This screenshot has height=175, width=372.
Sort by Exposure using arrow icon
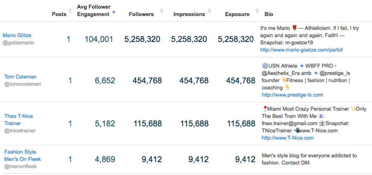pos(257,11)
